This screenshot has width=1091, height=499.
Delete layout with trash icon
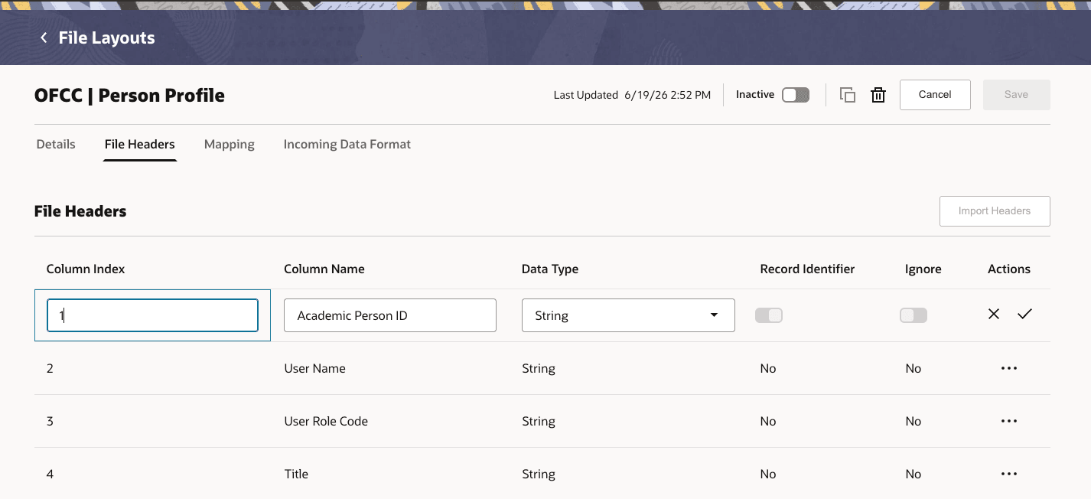point(878,95)
